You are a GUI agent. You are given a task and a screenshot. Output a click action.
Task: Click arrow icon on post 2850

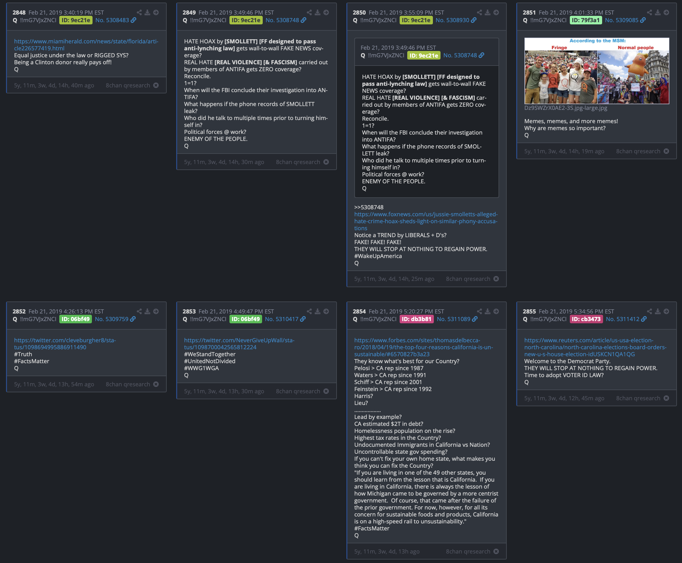pyautogui.click(x=496, y=12)
